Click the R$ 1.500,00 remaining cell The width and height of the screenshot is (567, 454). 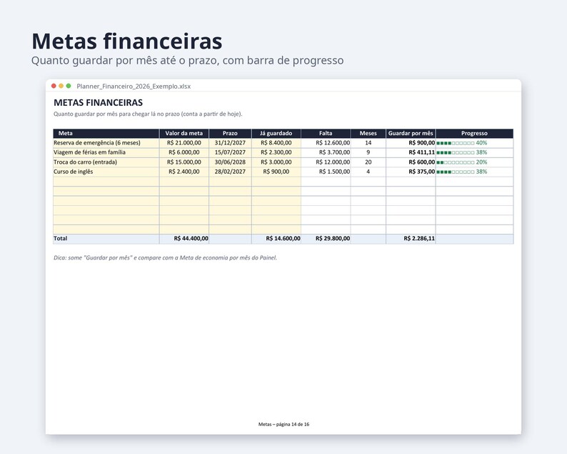(x=326, y=172)
